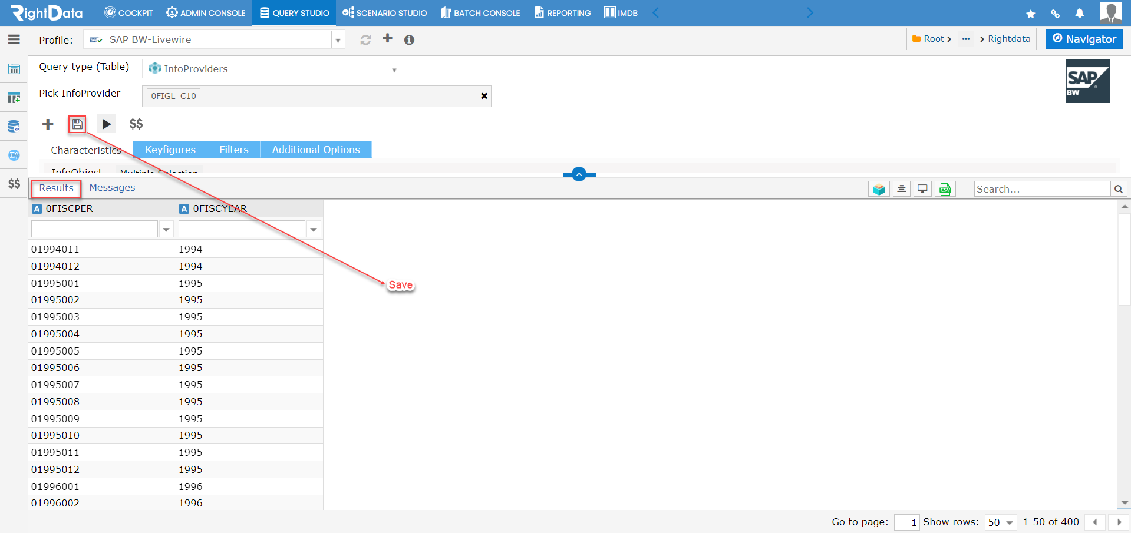Refresh the profile list with the refresh icon

[x=365, y=39]
